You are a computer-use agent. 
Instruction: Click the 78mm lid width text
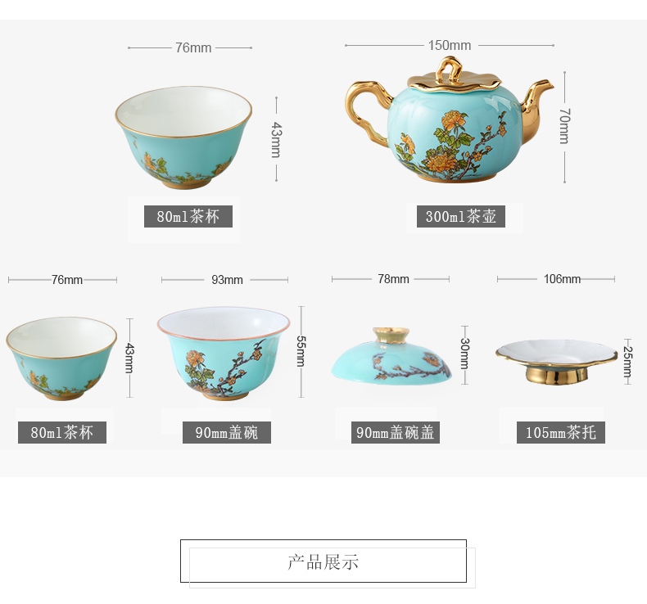pyautogui.click(x=393, y=279)
